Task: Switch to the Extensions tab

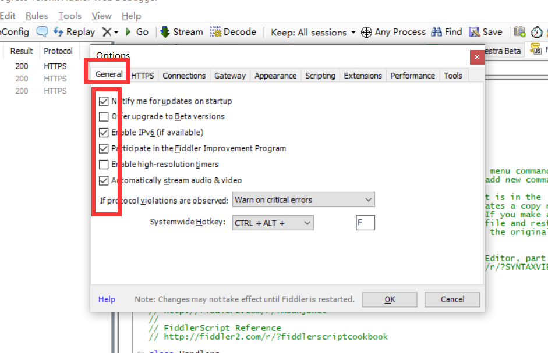Action: pyautogui.click(x=363, y=76)
